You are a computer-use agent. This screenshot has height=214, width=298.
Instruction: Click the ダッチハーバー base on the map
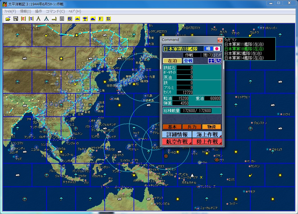261,28
